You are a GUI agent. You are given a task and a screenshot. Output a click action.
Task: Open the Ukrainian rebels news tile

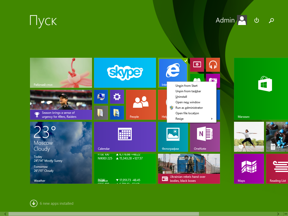(189, 168)
